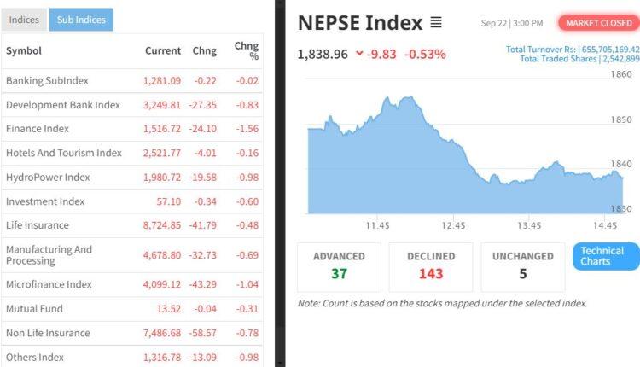Select the Sub Indices tab

(x=81, y=20)
